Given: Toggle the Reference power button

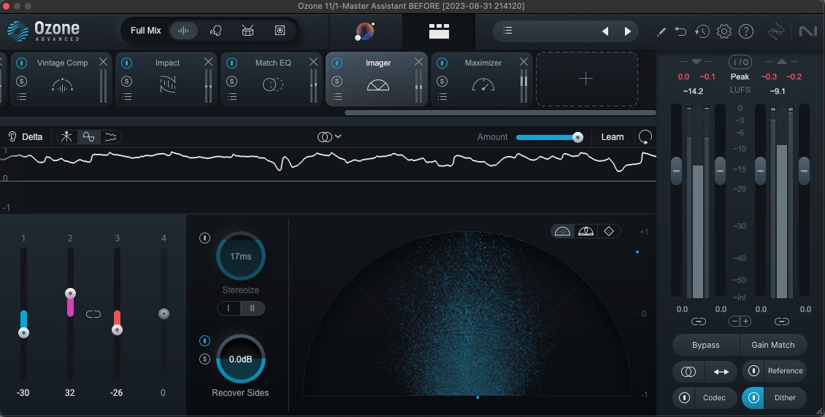Looking at the screenshot, I should (x=753, y=371).
